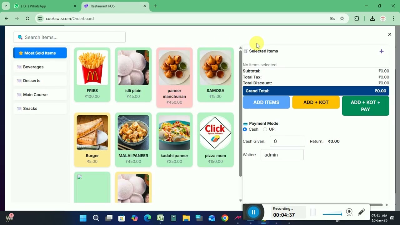Open Microsoft Store from the taskbar
The width and height of the screenshot is (400, 225).
[x=122, y=218]
